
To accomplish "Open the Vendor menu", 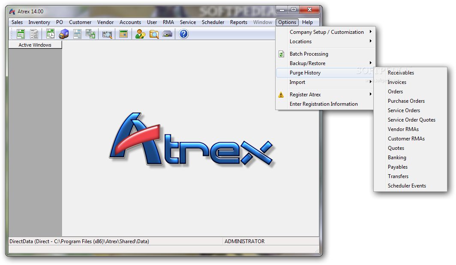I will 105,22.
